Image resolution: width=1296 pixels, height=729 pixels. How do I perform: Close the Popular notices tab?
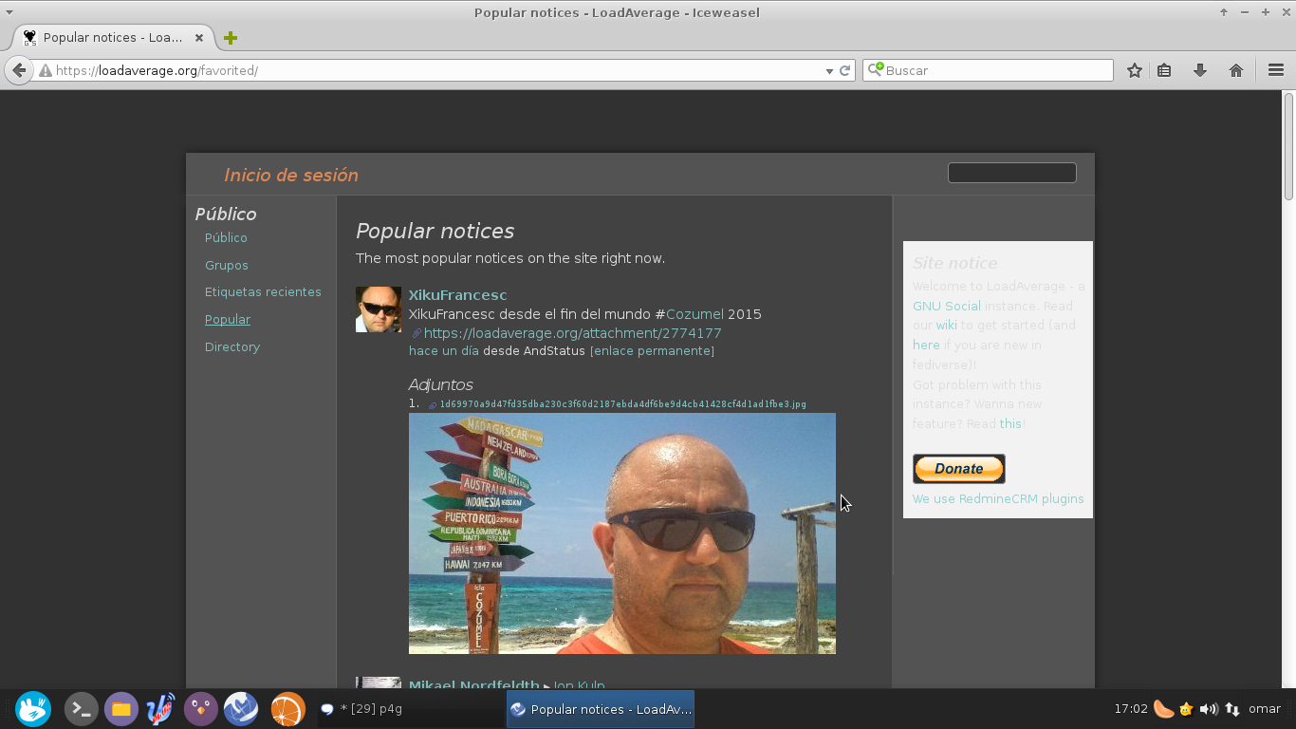(199, 38)
